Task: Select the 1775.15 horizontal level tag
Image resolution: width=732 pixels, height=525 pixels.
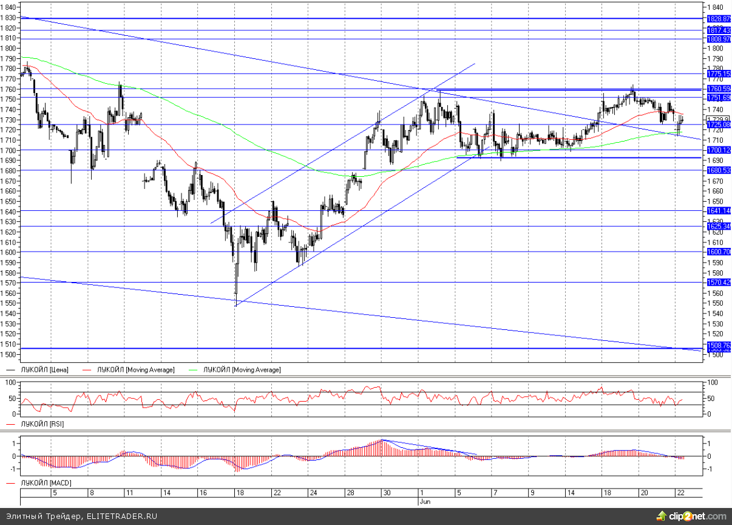Action: [x=718, y=74]
